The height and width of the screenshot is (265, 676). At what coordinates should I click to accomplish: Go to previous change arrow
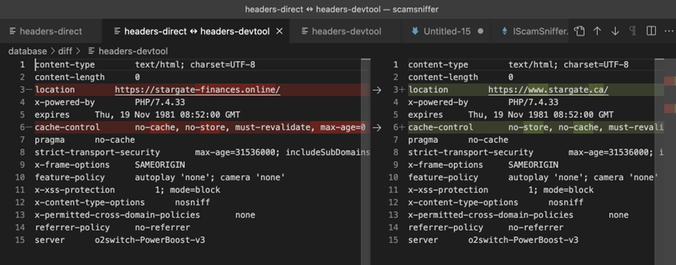coord(597,31)
